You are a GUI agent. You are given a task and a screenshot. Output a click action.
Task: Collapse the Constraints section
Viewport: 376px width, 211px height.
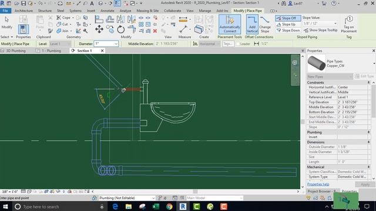coord(368,82)
